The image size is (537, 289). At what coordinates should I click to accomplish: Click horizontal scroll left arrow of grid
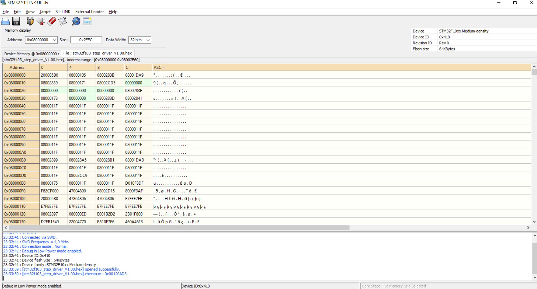tap(6, 228)
